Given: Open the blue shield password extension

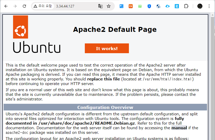Looking at the screenshot, I should point(149,6).
